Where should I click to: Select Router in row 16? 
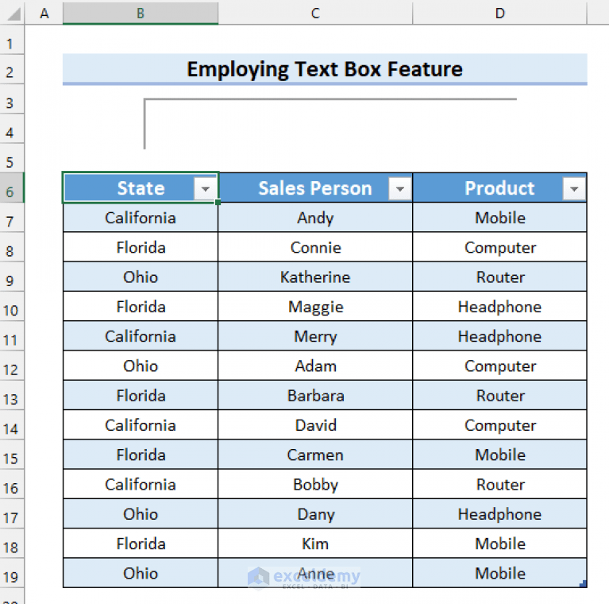(x=500, y=484)
